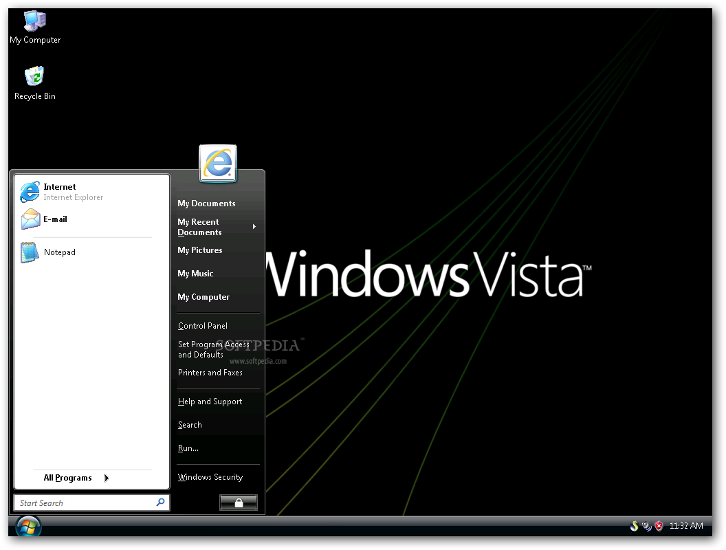Click All Programs label
The width and height of the screenshot is (726, 550).
tap(67, 478)
